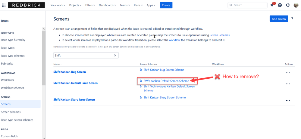Expand the Dashboards menu
The height and width of the screenshot is (139, 301).
(x=107, y=5)
